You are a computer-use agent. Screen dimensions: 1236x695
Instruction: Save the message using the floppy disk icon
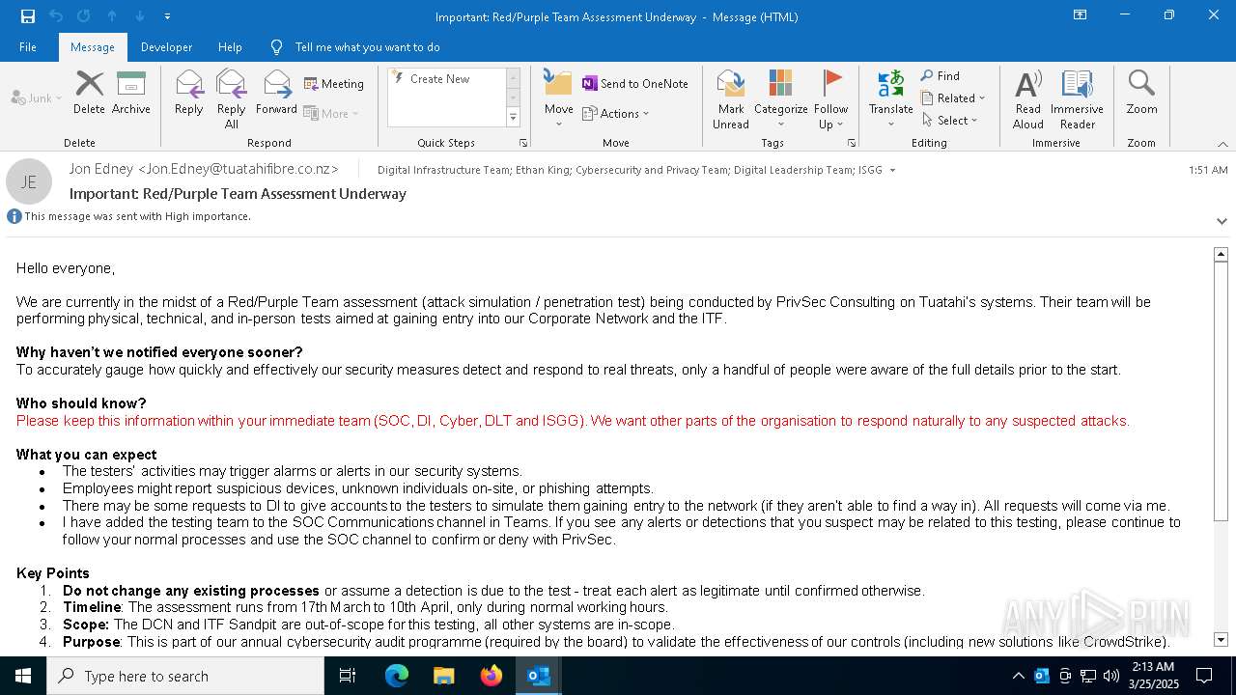pos(27,16)
